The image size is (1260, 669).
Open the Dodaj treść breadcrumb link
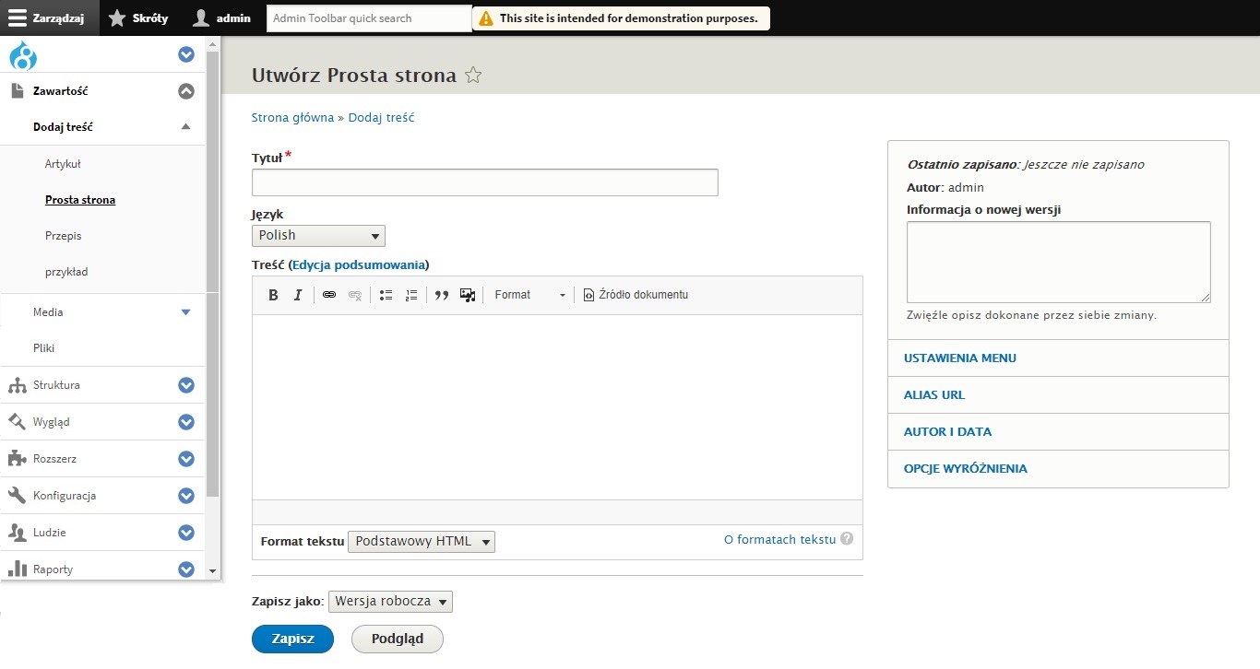click(381, 118)
